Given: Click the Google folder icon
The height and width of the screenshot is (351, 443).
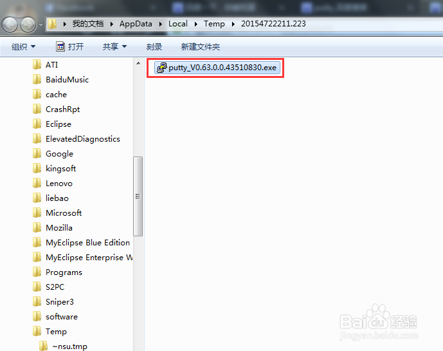Looking at the screenshot, I should pos(37,153).
